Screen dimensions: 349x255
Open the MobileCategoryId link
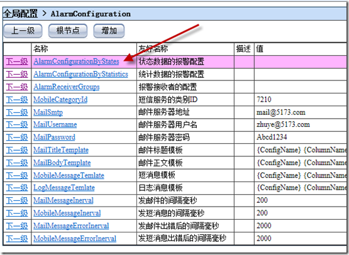tap(60, 99)
